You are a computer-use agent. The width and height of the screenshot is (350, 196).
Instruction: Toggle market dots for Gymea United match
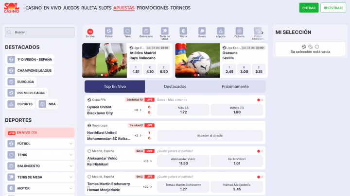(260, 100)
